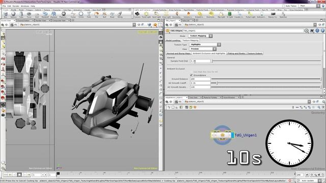Click the Ground Distance value field

200,79
